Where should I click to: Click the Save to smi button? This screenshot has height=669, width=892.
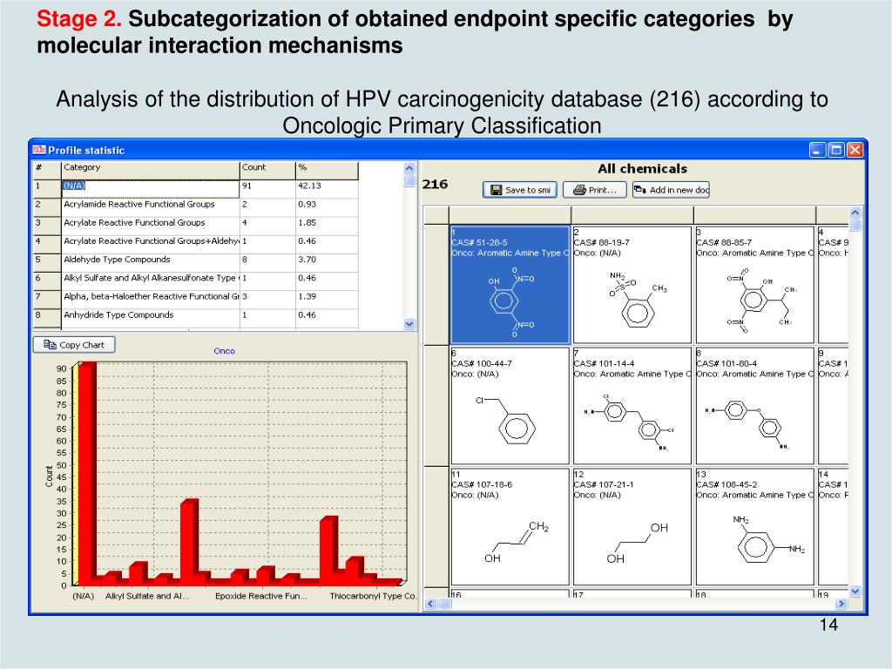point(521,190)
